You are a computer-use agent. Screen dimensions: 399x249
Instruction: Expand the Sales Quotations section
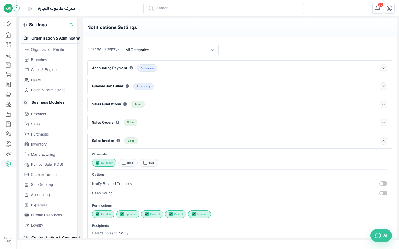click(x=383, y=105)
